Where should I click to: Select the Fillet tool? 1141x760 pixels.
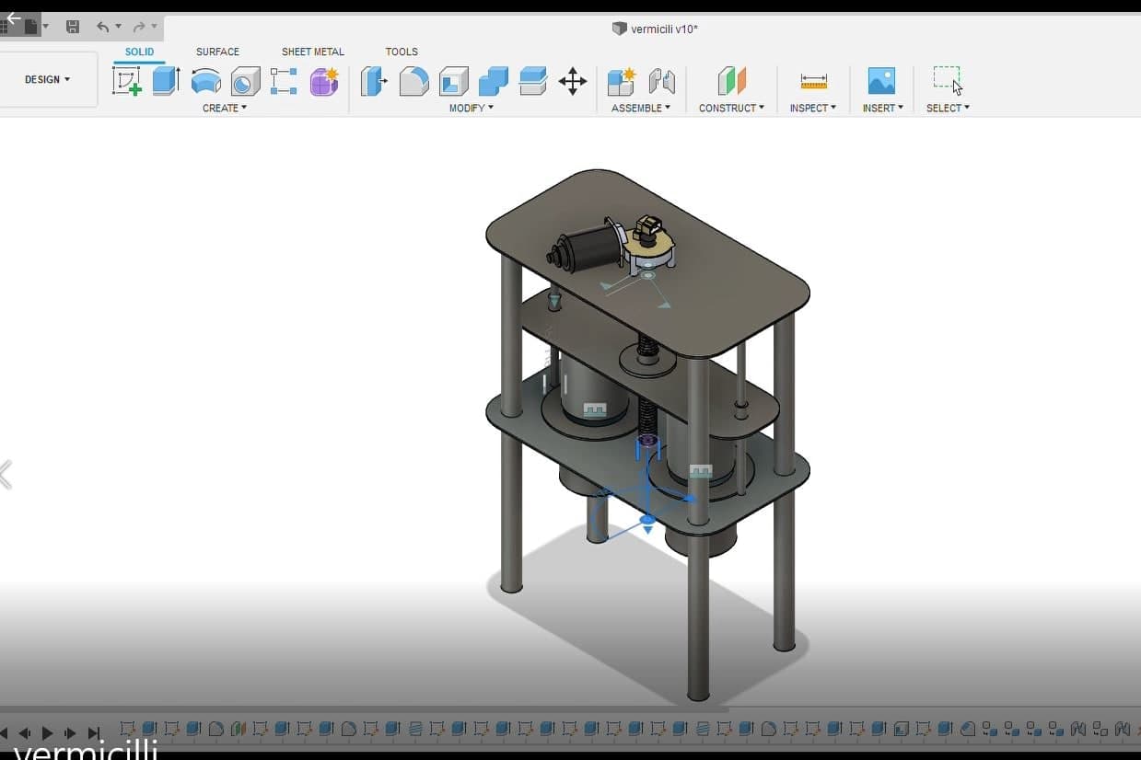[413, 81]
